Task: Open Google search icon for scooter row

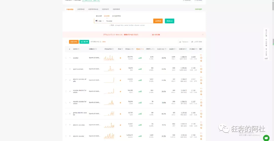Action: [201, 61]
